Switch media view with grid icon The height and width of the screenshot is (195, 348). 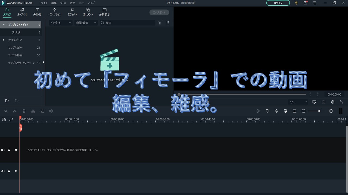pos(167,23)
